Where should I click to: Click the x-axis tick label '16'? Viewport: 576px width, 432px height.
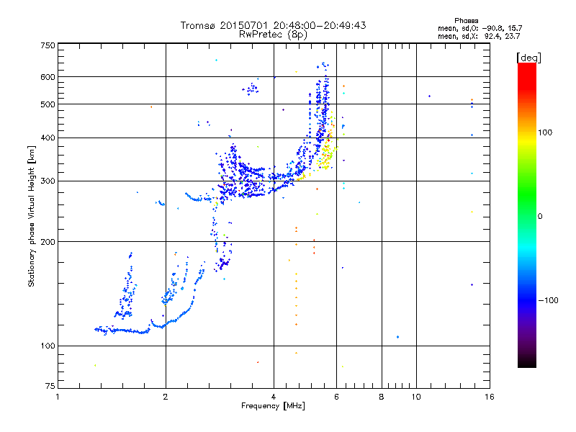click(489, 397)
